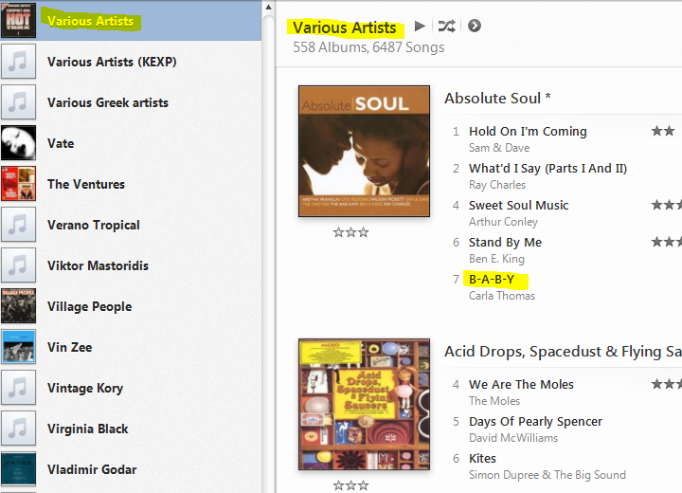Change the star rating of Hold On I'm Coming
Viewport: 682px width, 493px height.
(663, 131)
